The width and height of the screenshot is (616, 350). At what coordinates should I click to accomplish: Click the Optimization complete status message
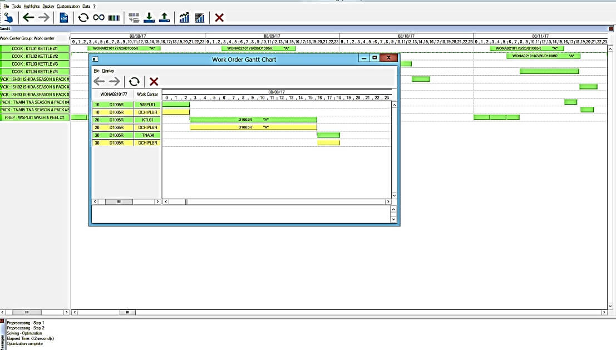(x=25, y=343)
